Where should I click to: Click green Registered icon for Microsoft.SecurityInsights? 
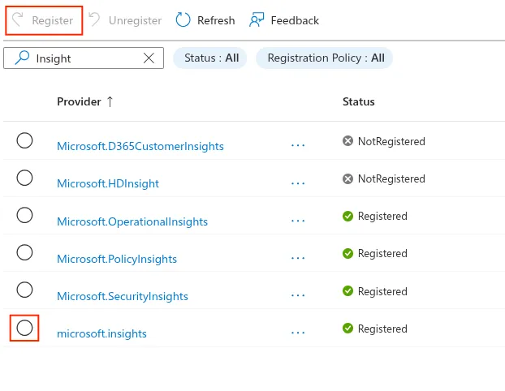[347, 291]
